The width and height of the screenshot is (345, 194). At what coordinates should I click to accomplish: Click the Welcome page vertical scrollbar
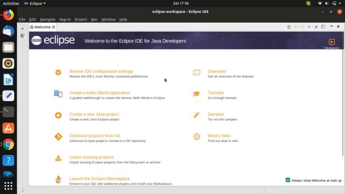(x=343, y=103)
